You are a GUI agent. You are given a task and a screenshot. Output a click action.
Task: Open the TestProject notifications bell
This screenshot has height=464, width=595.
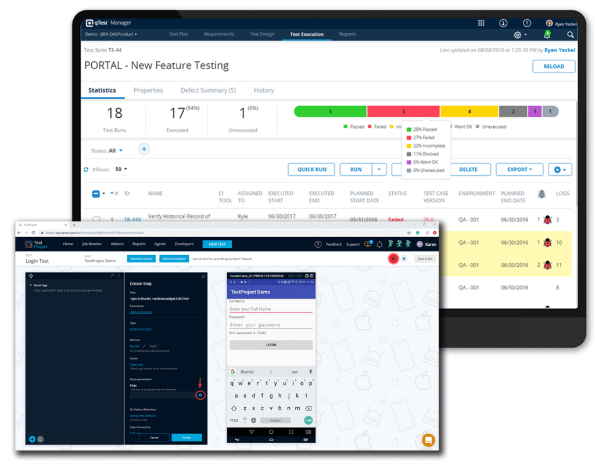(x=379, y=244)
